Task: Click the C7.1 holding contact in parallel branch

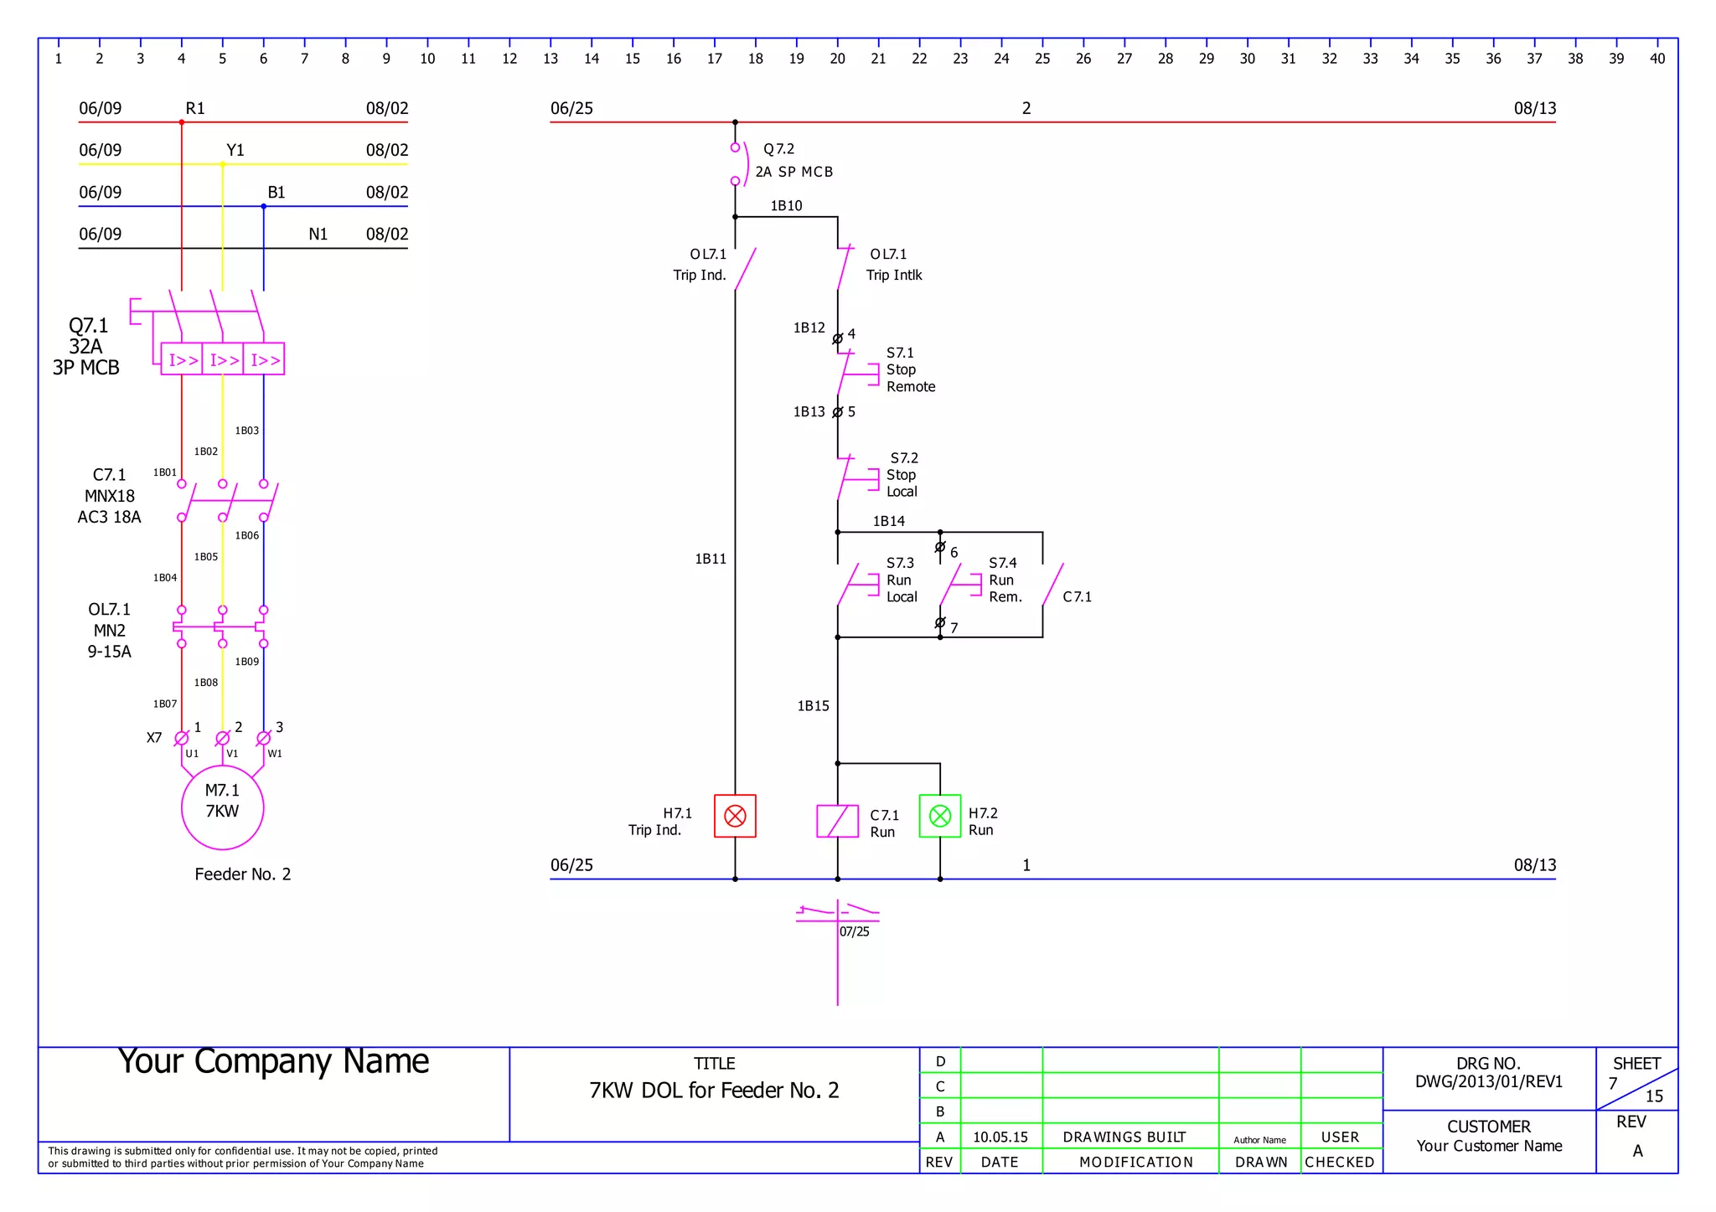Action: [1052, 585]
